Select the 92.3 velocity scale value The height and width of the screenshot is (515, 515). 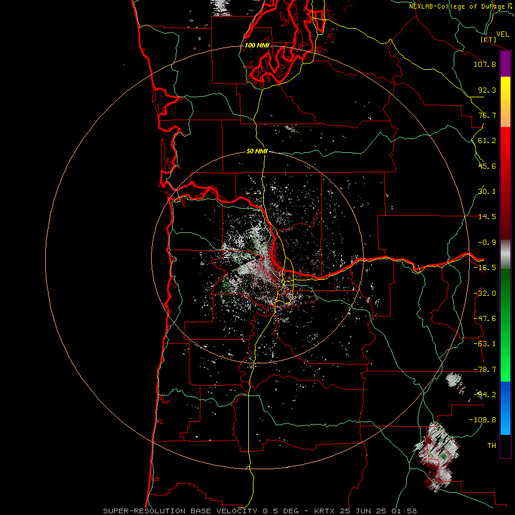(x=487, y=90)
